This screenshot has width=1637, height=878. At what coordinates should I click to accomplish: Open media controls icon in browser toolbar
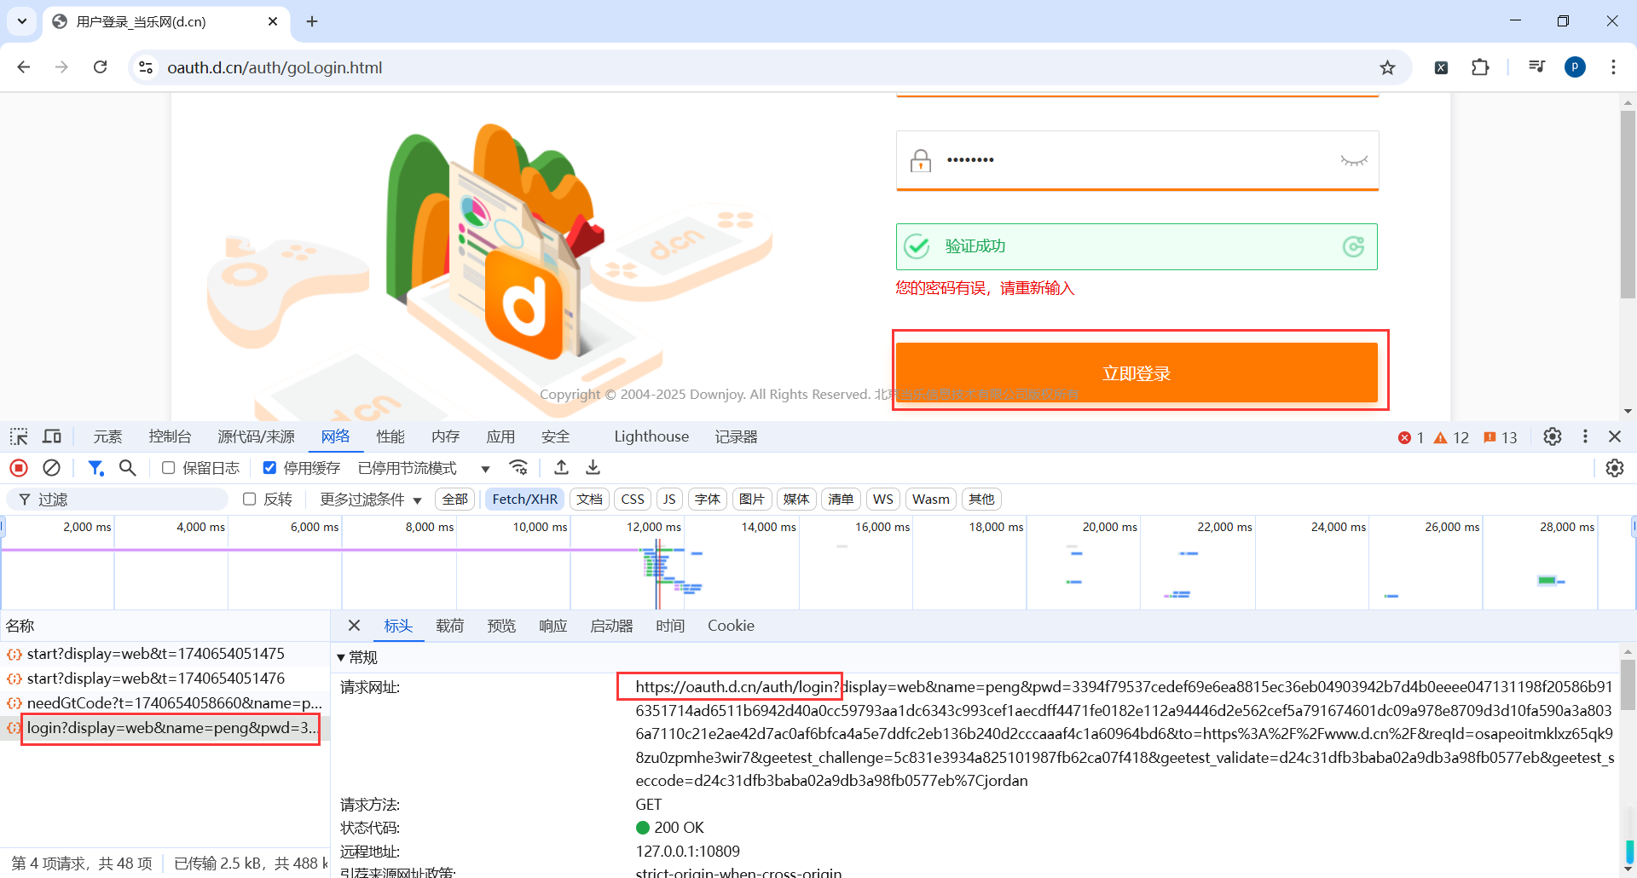pyautogui.click(x=1536, y=66)
